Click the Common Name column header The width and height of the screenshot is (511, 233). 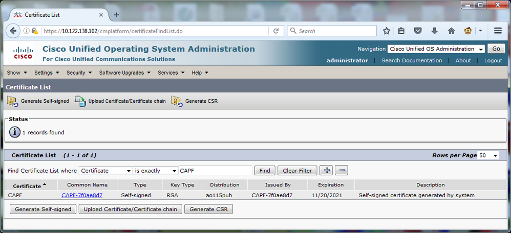point(88,185)
